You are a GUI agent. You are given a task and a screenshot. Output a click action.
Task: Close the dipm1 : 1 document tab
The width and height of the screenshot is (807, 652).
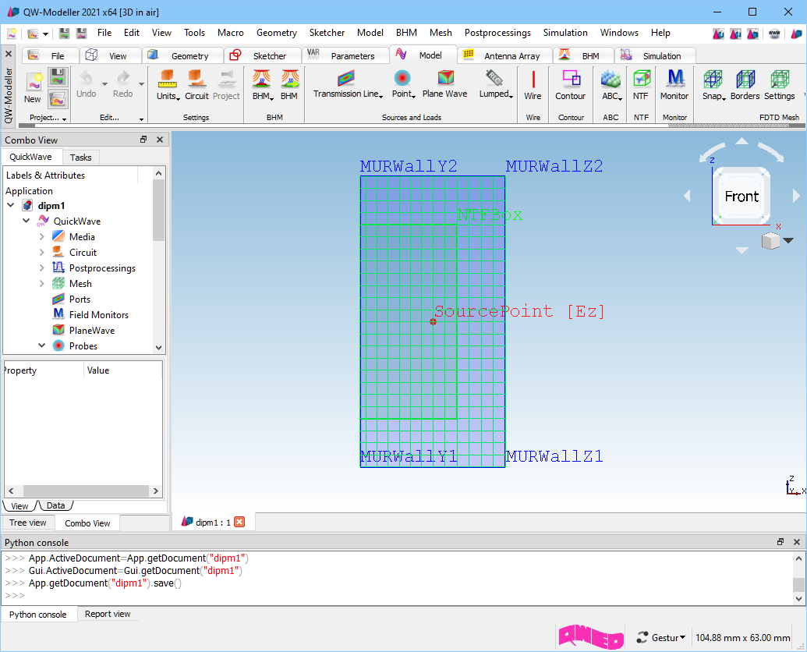coord(239,522)
